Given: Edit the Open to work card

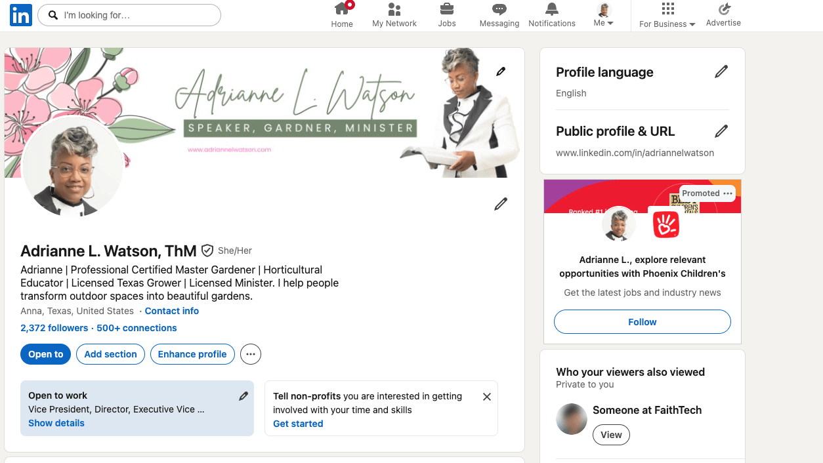Looking at the screenshot, I should click(243, 396).
